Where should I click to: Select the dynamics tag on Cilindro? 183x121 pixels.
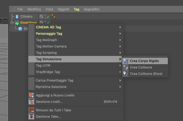[x=54, y=16]
